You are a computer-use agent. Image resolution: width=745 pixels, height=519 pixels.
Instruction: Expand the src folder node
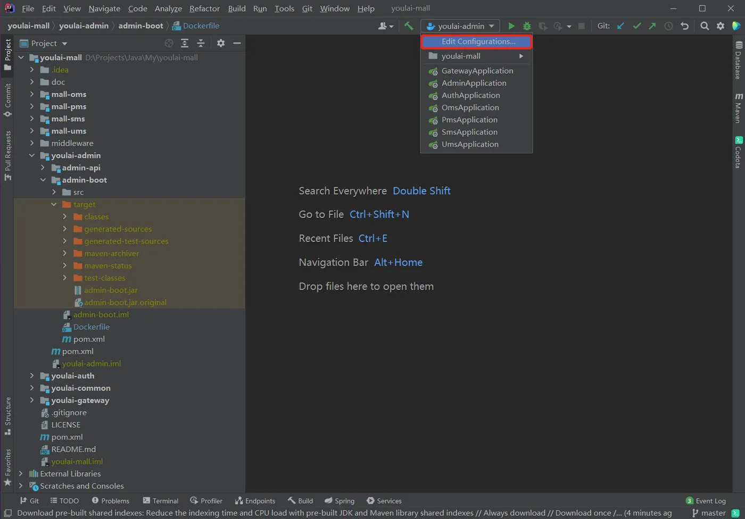pos(54,192)
